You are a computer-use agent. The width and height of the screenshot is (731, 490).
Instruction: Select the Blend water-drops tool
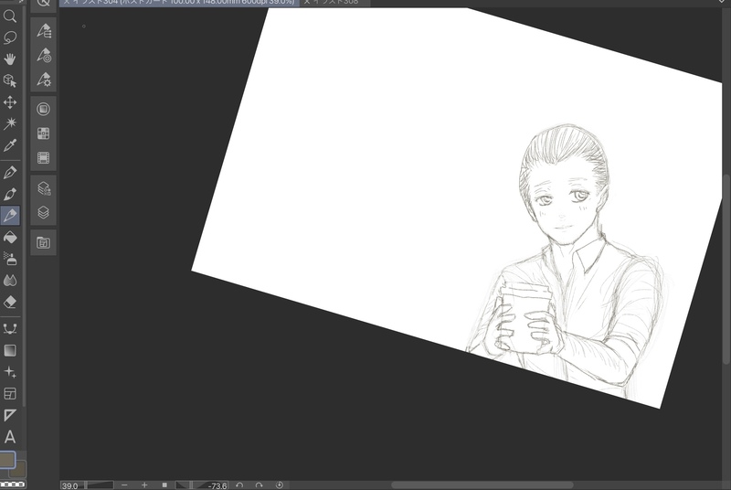pyautogui.click(x=10, y=281)
